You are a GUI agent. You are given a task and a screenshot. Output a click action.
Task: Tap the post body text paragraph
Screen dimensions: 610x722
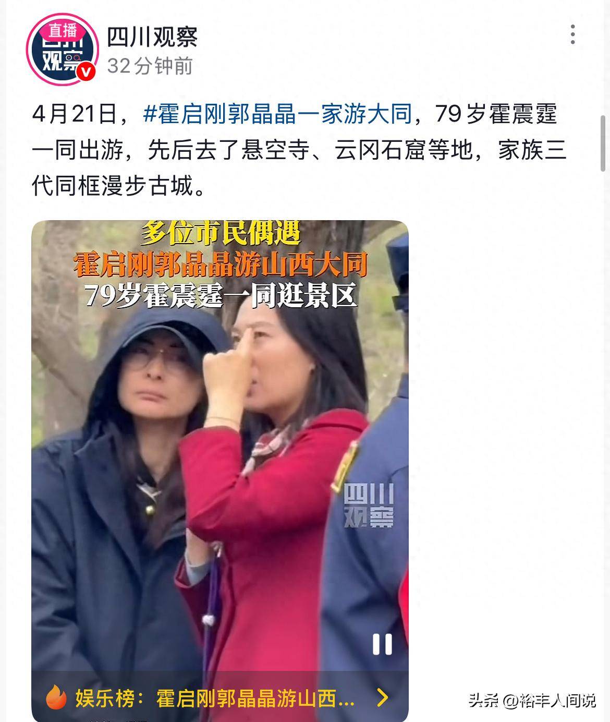(x=299, y=150)
